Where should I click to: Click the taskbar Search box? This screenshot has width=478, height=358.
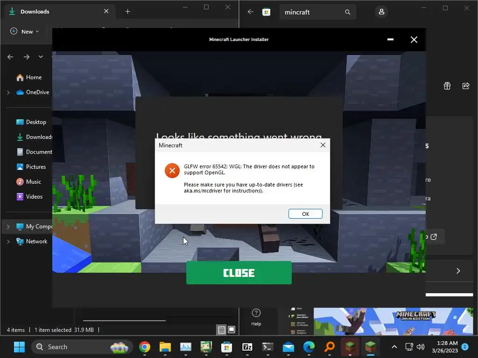[x=82, y=347]
